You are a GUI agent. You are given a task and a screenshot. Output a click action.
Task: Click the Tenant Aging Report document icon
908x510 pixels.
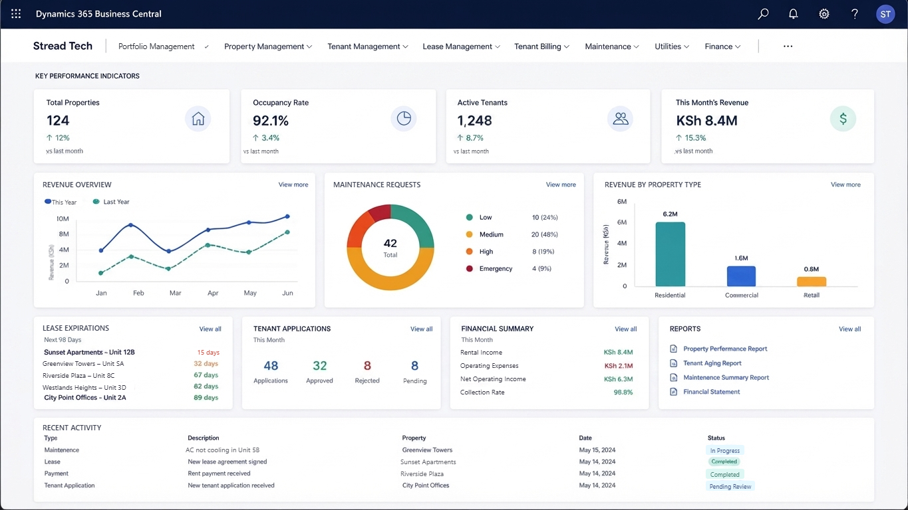point(673,363)
